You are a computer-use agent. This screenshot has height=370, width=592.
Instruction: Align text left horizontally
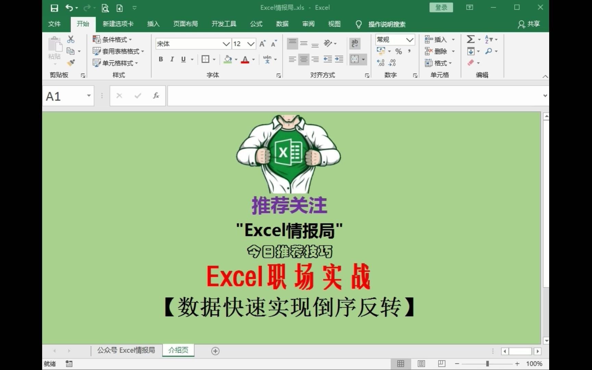pos(292,59)
